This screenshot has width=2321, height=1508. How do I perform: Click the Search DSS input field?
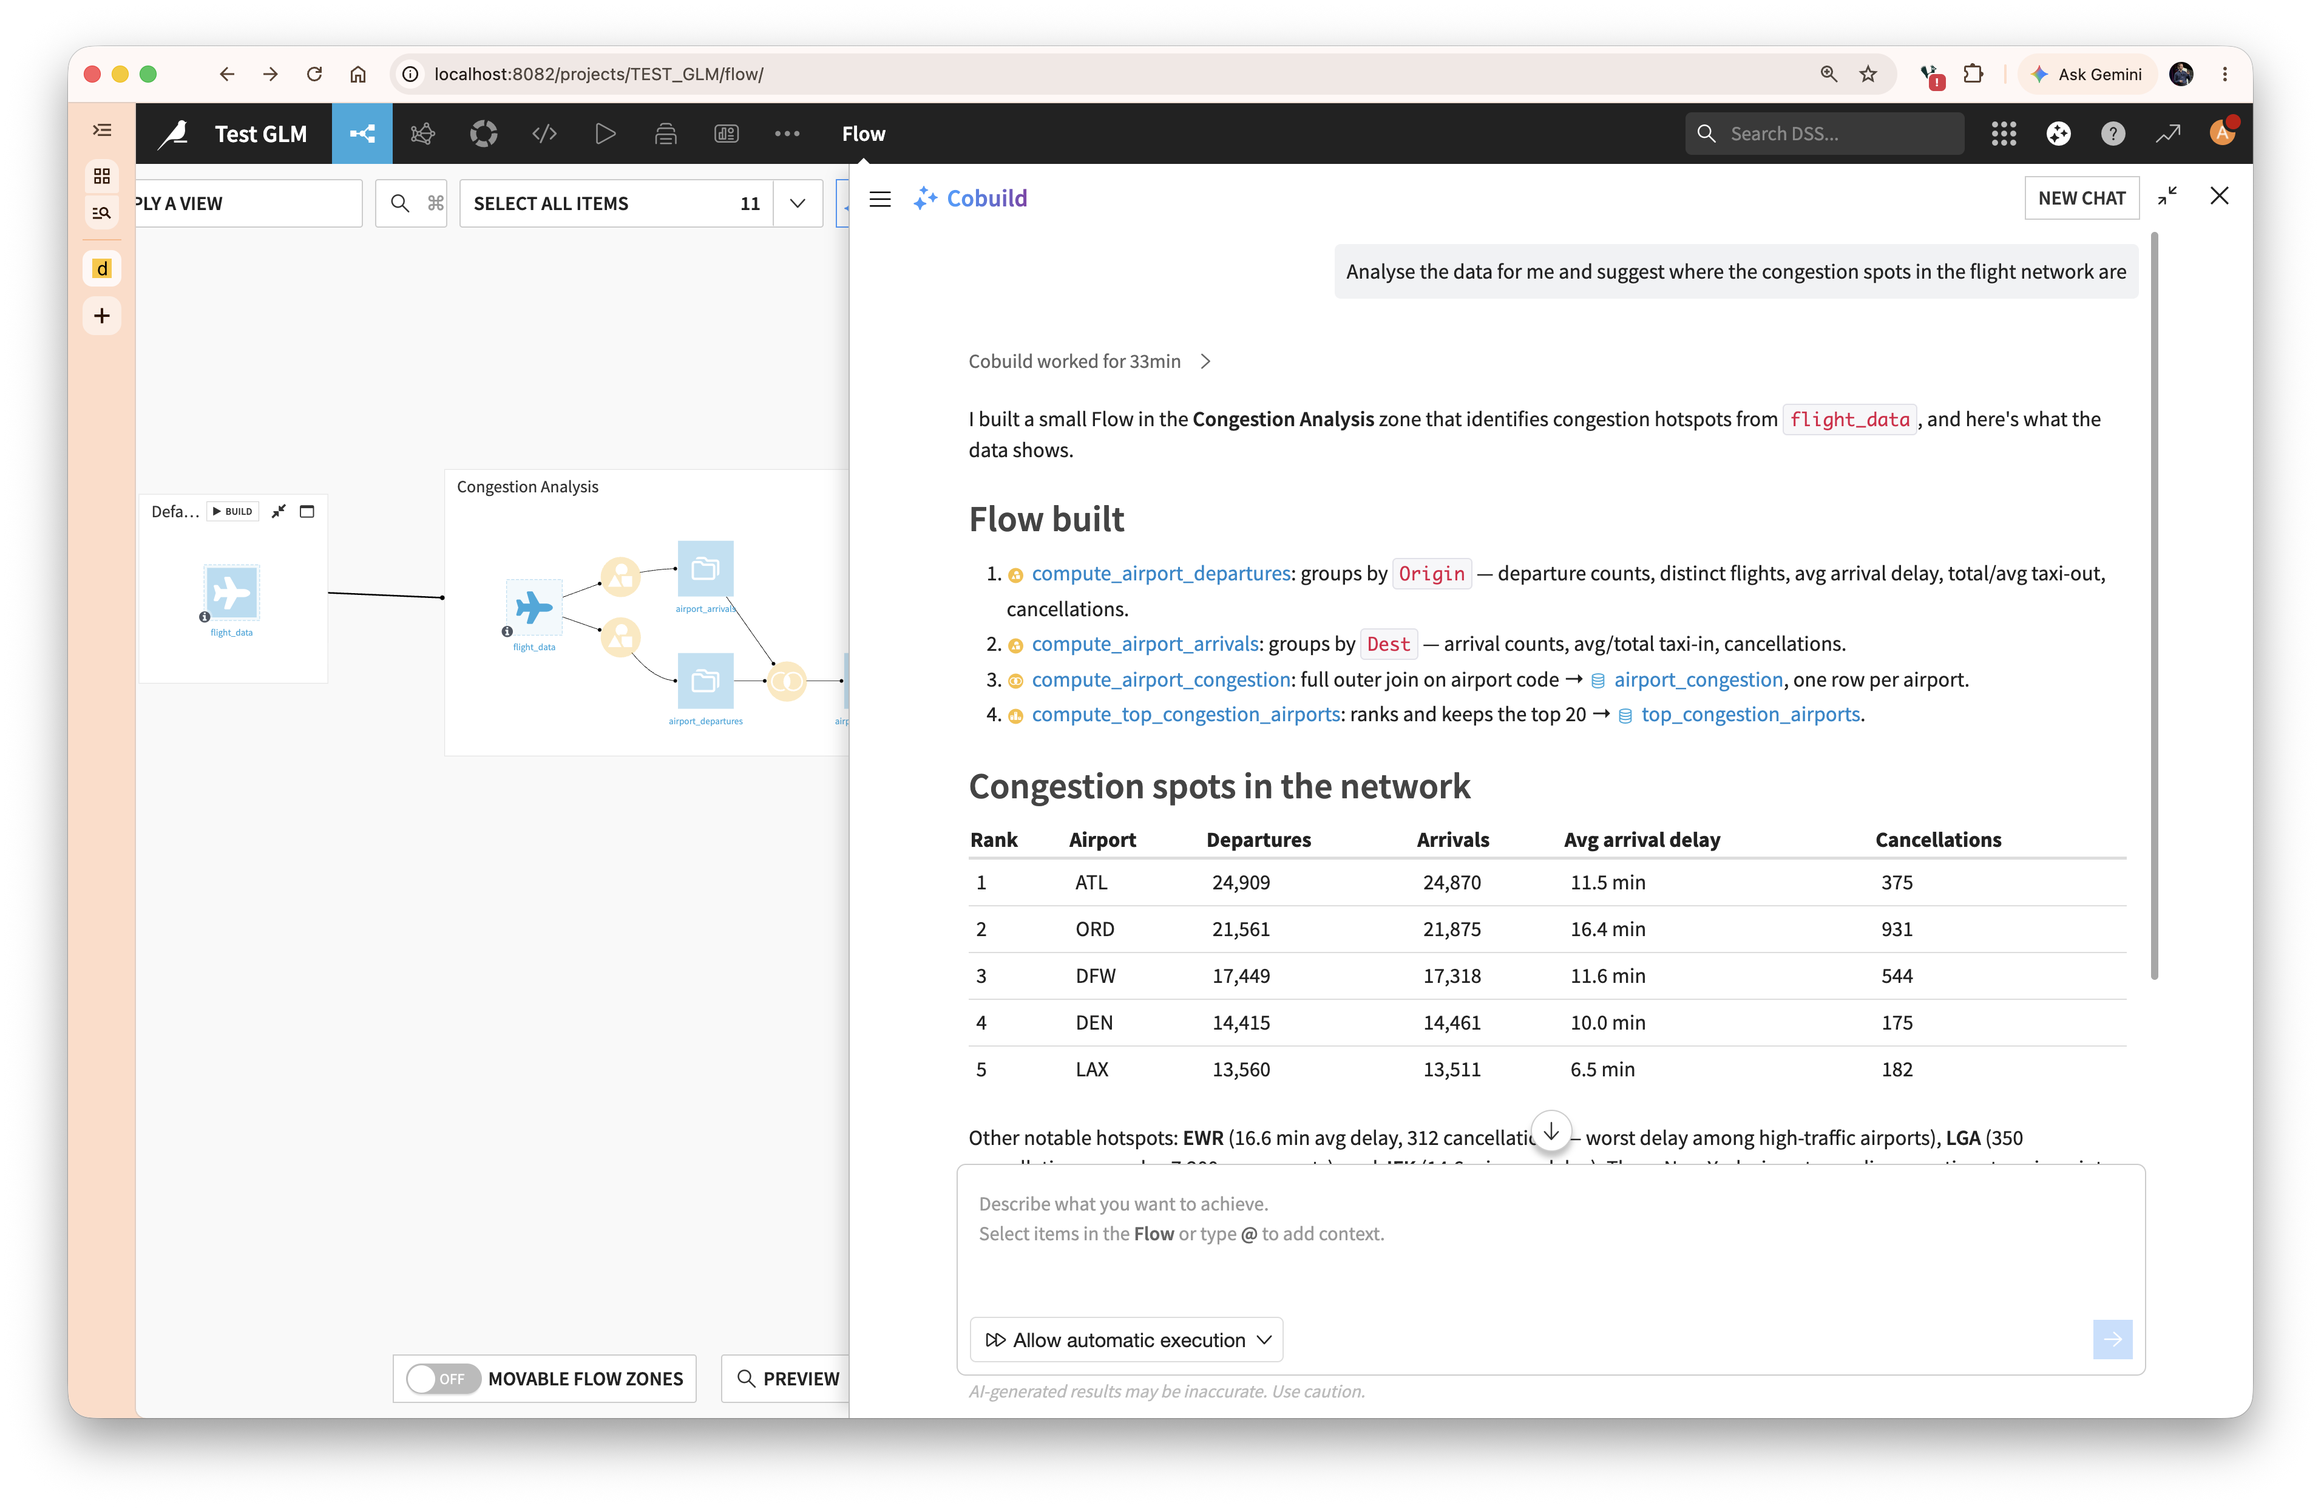click(1824, 134)
